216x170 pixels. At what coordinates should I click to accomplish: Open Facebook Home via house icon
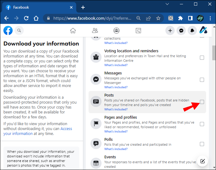coord(73,30)
